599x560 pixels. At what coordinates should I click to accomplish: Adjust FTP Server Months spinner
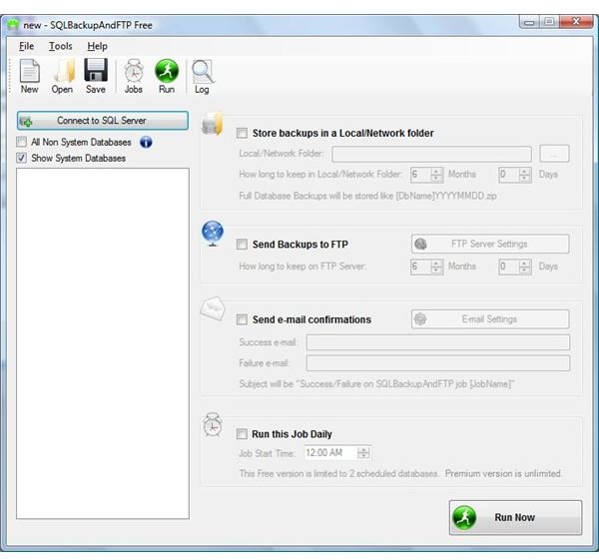click(x=436, y=267)
